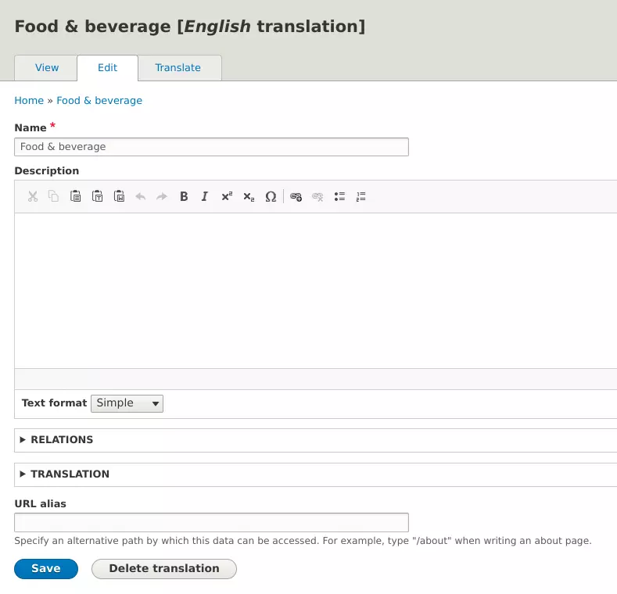The image size is (617, 594).
Task: Click inside the URL alias field
Action: click(211, 523)
